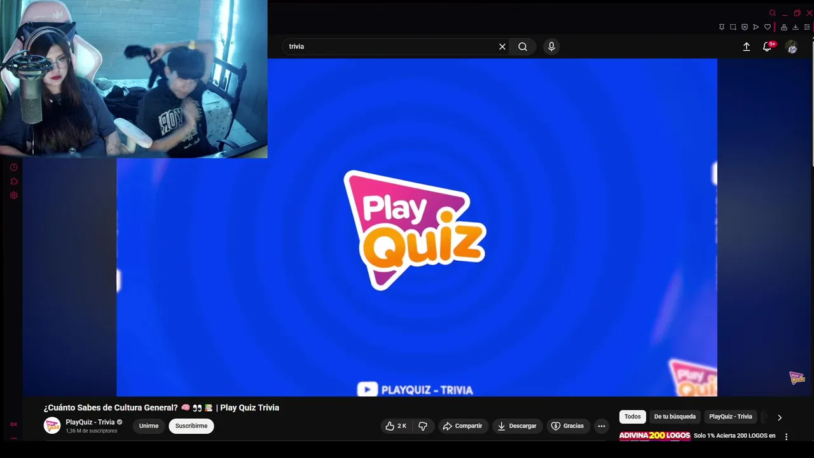Click the red search tabs icon in title bar

click(773, 13)
